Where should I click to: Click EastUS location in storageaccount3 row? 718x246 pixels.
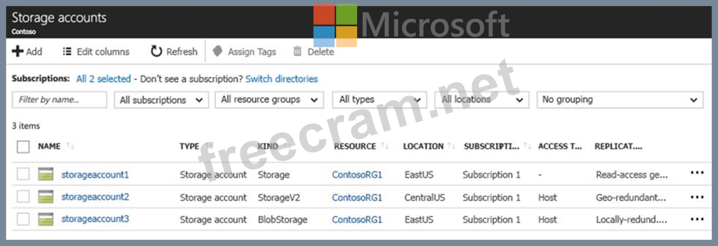[x=419, y=219]
